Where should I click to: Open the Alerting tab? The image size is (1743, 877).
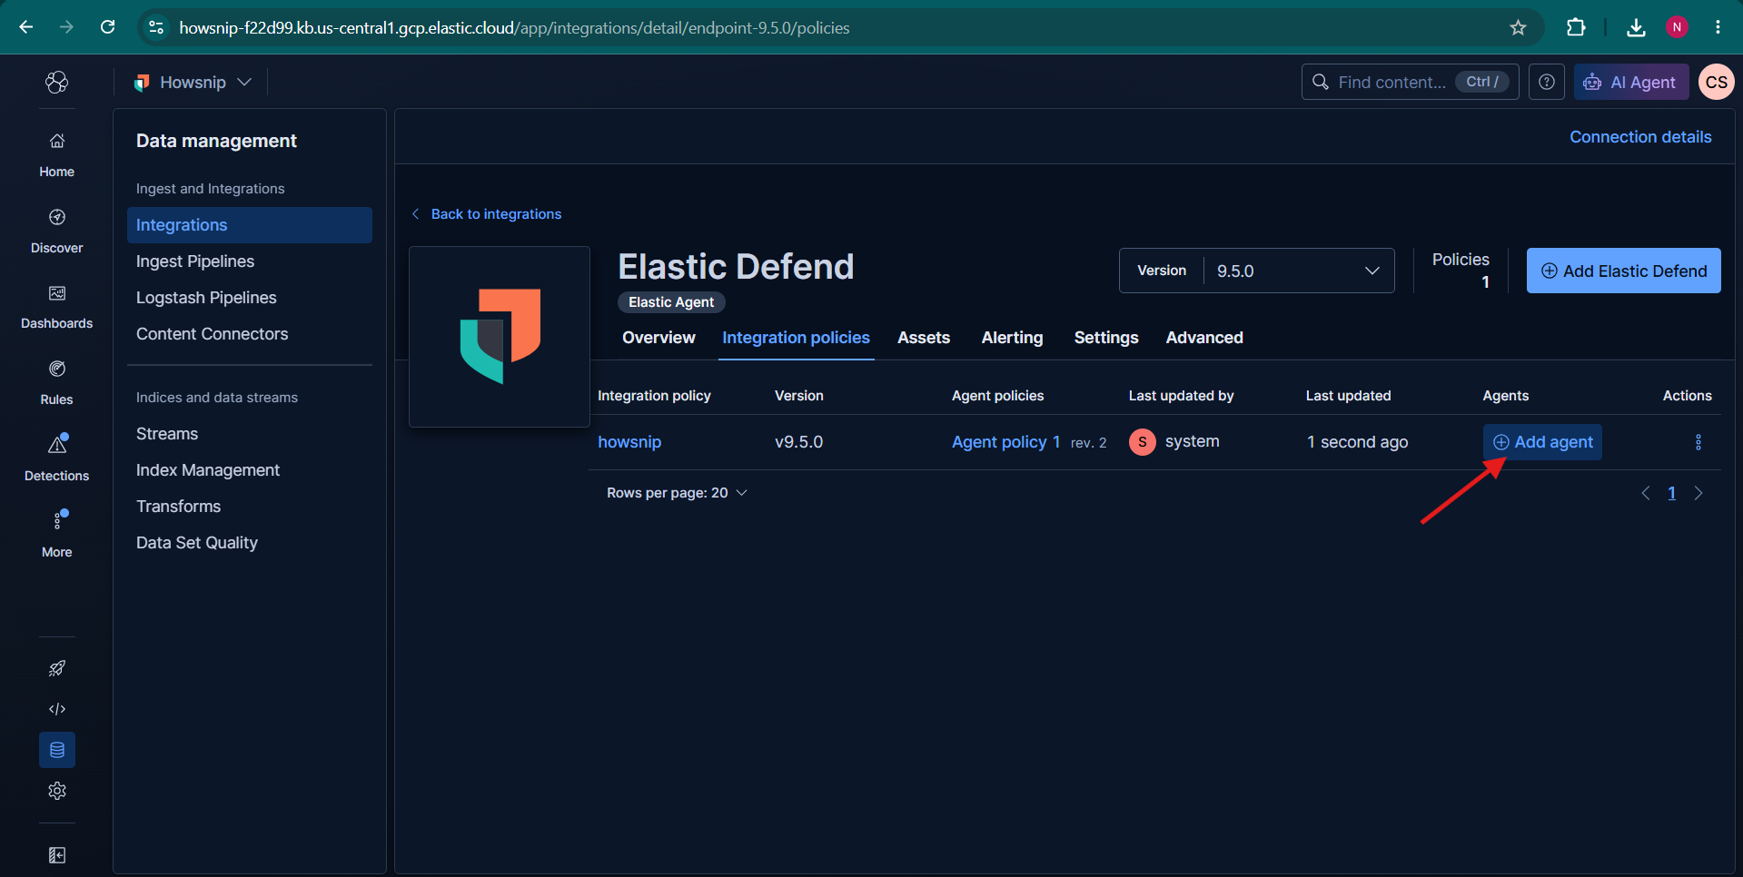(1012, 338)
